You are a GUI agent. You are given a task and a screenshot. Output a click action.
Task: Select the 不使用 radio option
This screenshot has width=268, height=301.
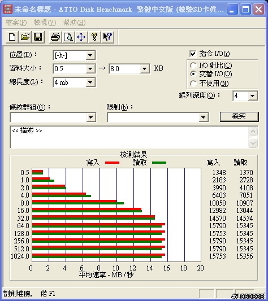point(193,84)
